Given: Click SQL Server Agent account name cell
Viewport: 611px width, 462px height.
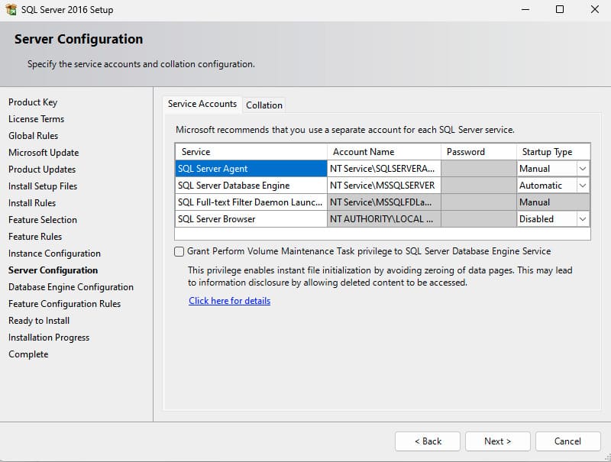Looking at the screenshot, I should pos(383,169).
